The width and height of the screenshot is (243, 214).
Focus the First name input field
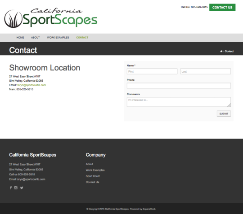(152, 71)
